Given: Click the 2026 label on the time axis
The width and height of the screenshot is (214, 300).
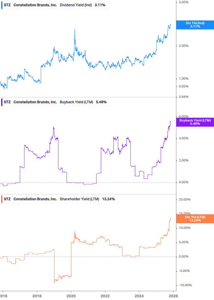Looking at the screenshot, I should 173,296.
